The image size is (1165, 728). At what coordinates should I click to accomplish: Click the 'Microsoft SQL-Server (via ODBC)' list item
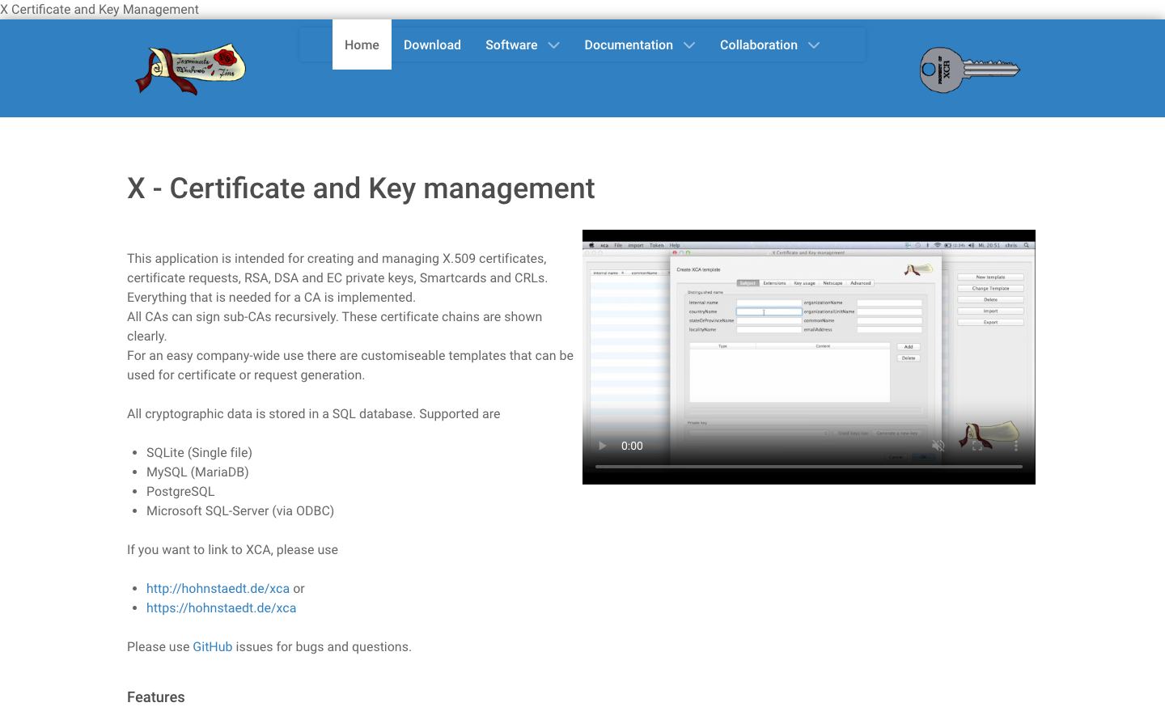click(240, 510)
